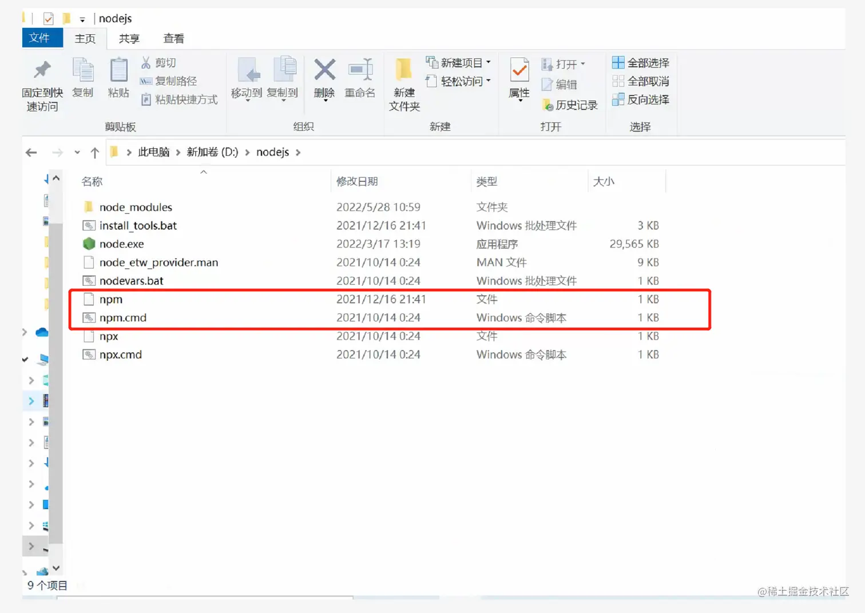The width and height of the screenshot is (865, 613).
Task: Open History (历史记录)
Action: [570, 105]
